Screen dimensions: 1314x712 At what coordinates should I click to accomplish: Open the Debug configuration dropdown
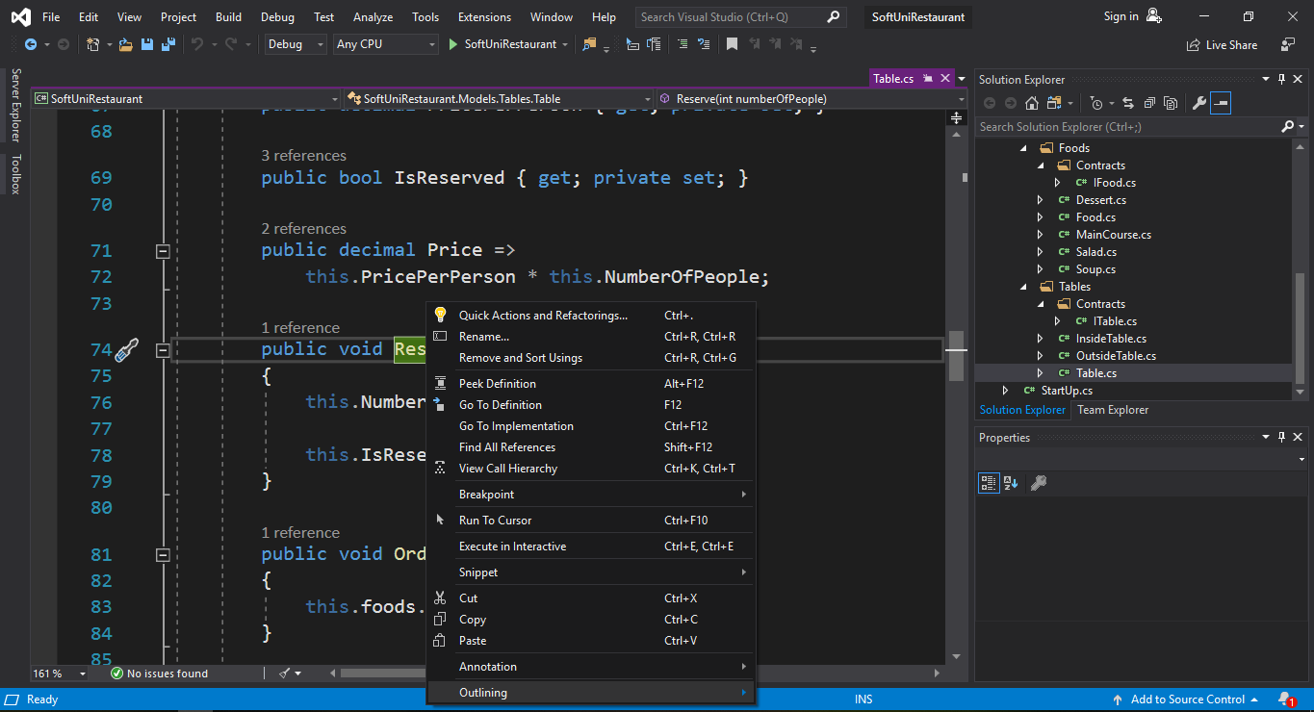coord(295,44)
